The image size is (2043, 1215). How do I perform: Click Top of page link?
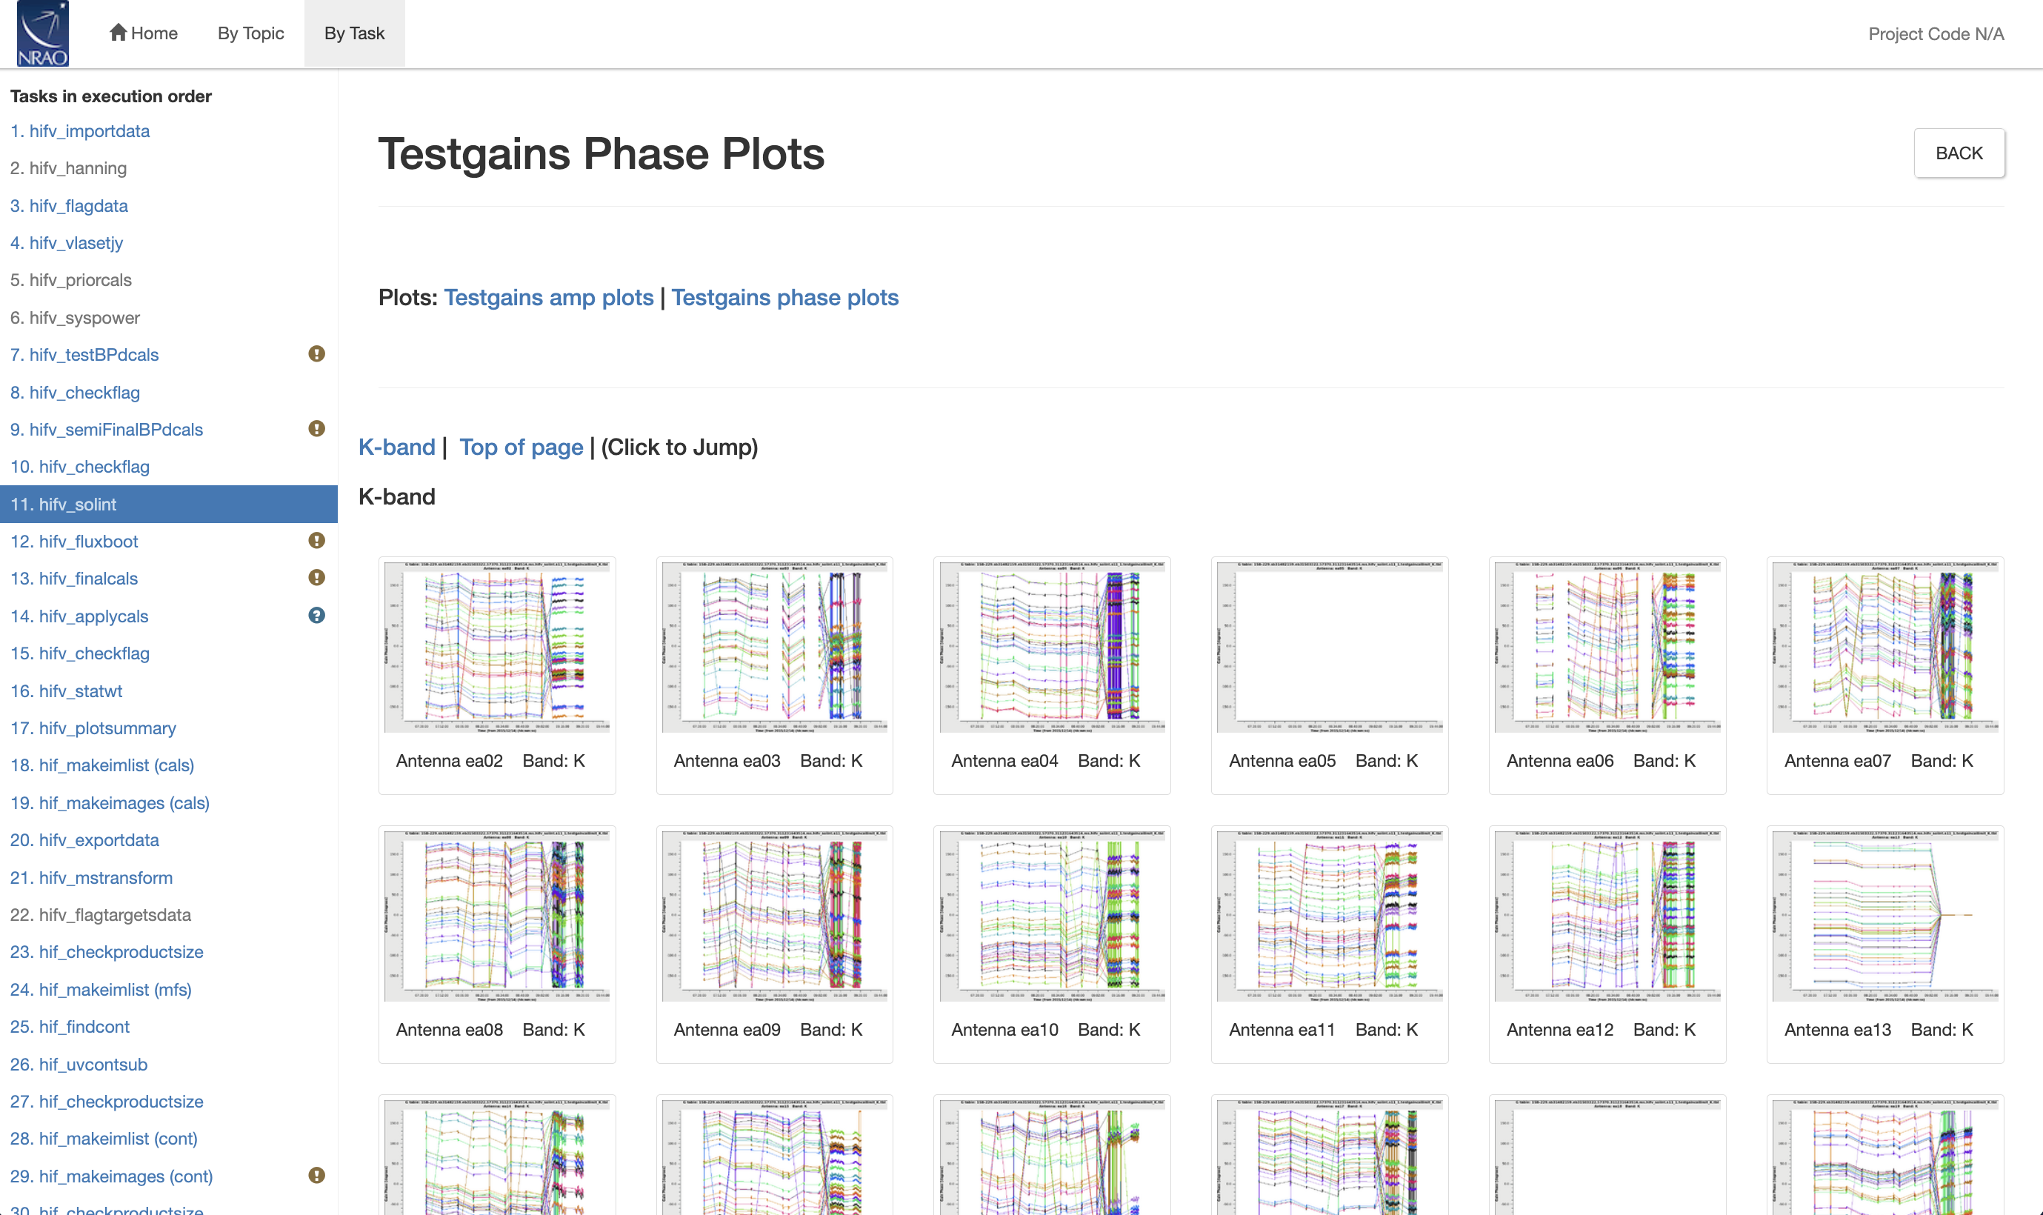[x=521, y=447]
